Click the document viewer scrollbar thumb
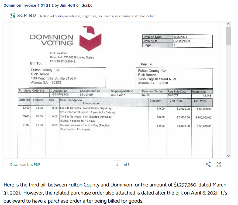This screenshot has height=205, width=238. [229, 36]
